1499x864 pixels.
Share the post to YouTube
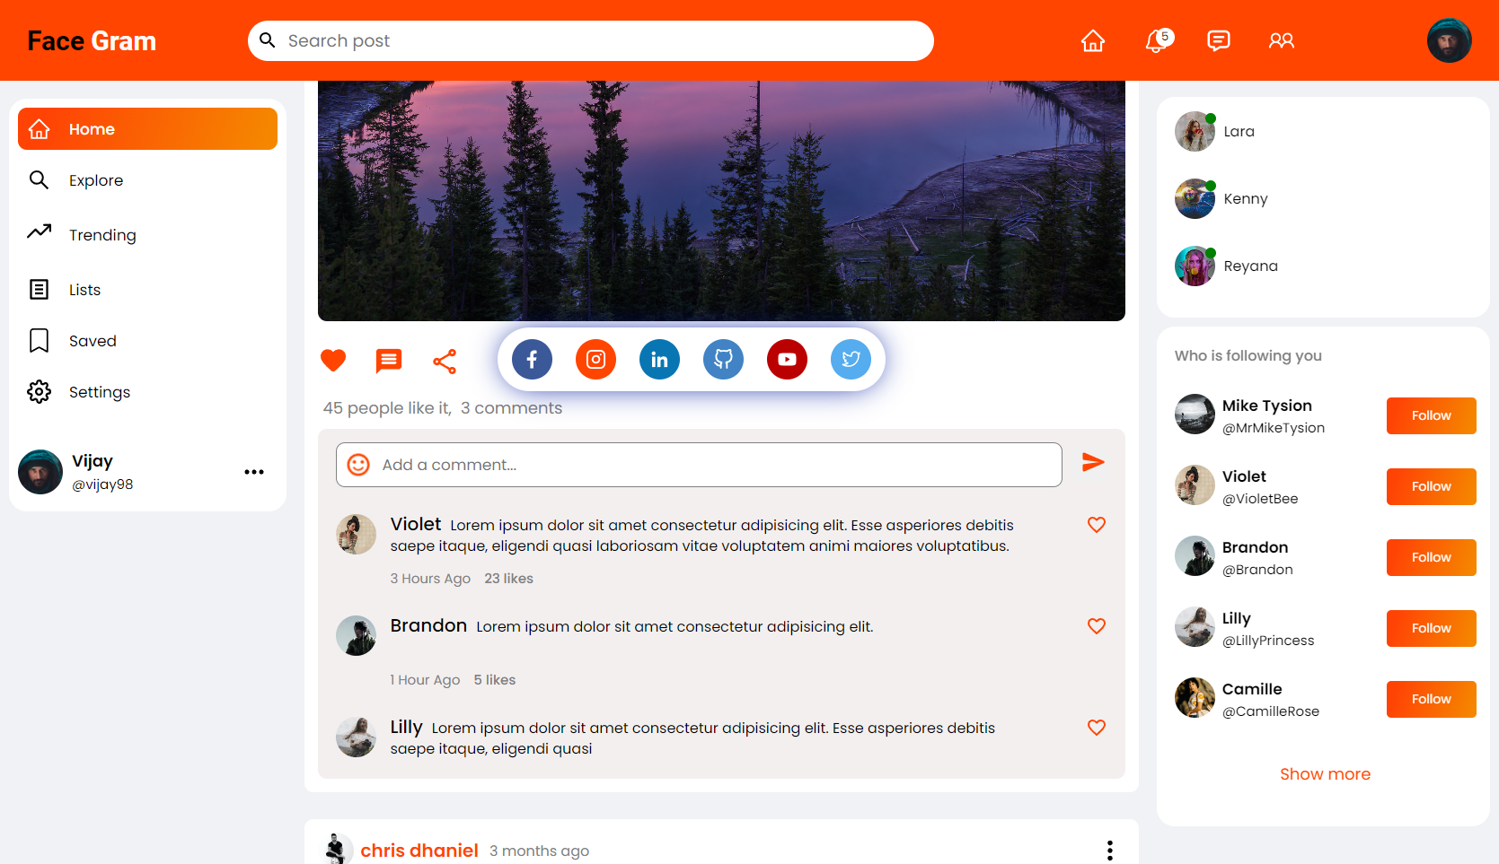pos(787,359)
